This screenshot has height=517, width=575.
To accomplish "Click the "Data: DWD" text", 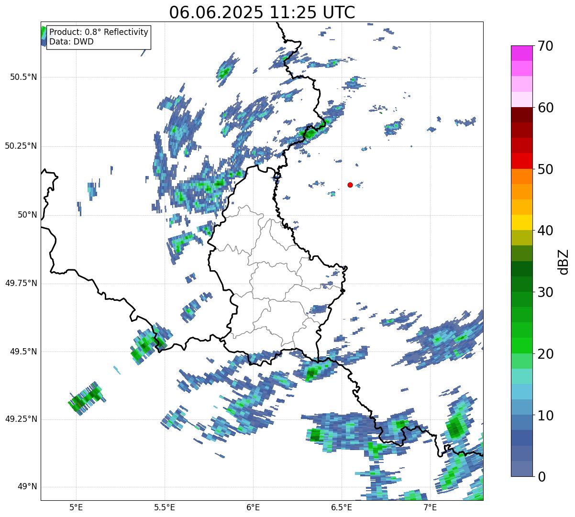I will pos(71,42).
